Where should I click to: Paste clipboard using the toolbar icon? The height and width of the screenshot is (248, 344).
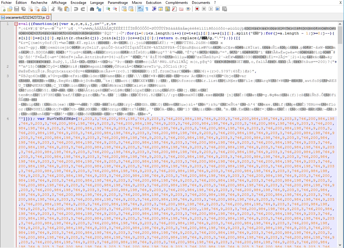click(x=67, y=9)
